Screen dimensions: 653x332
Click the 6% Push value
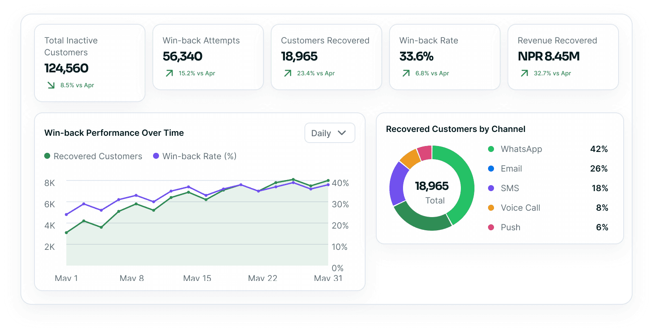(x=602, y=227)
